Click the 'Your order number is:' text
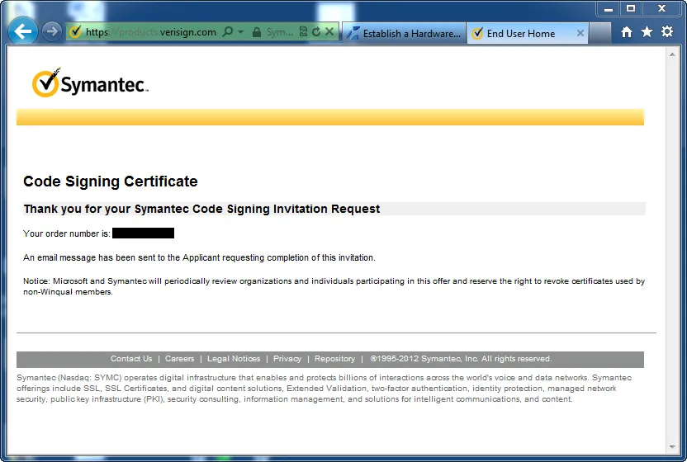 pos(67,233)
